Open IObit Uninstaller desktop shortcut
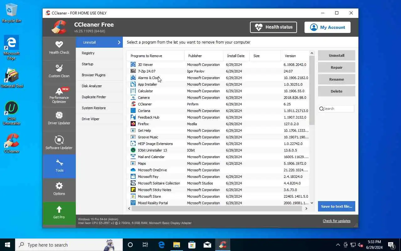The height and width of the screenshot is (251, 401). click(x=12, y=113)
